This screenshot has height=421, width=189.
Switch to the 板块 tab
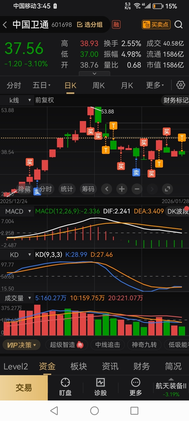pyautogui.click(x=79, y=366)
